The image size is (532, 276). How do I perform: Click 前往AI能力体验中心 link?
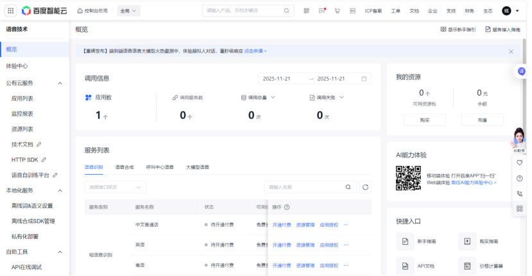pyautogui.click(x=474, y=183)
